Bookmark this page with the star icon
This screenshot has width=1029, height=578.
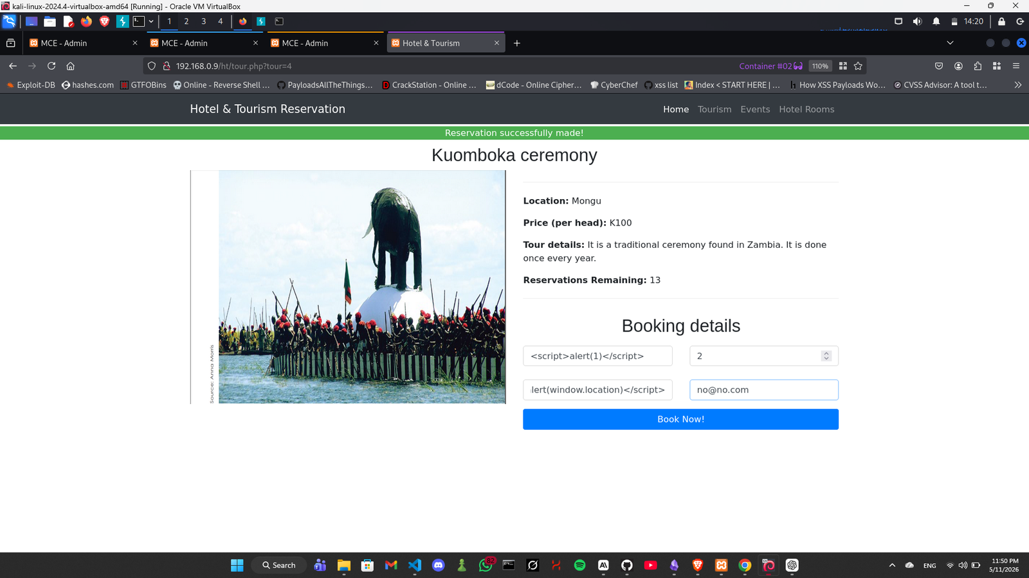tap(858, 66)
